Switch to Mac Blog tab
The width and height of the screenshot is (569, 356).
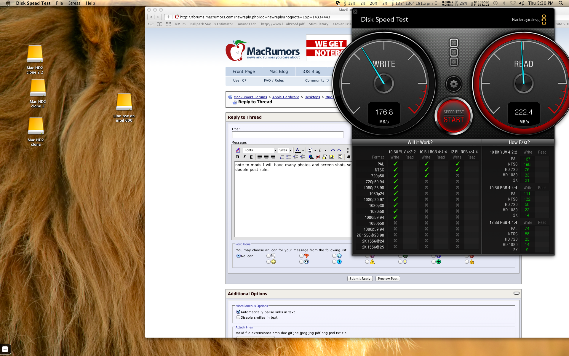tap(279, 71)
